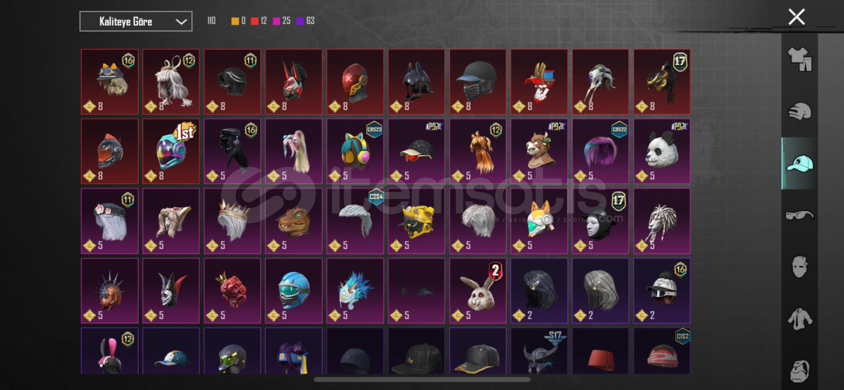The height and width of the screenshot is (390, 844).
Task: Open the bottom hooded head category icon
Action: pos(800,371)
